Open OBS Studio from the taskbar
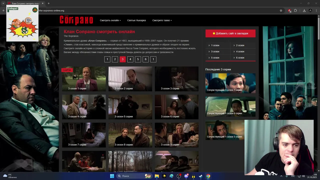 179,176
